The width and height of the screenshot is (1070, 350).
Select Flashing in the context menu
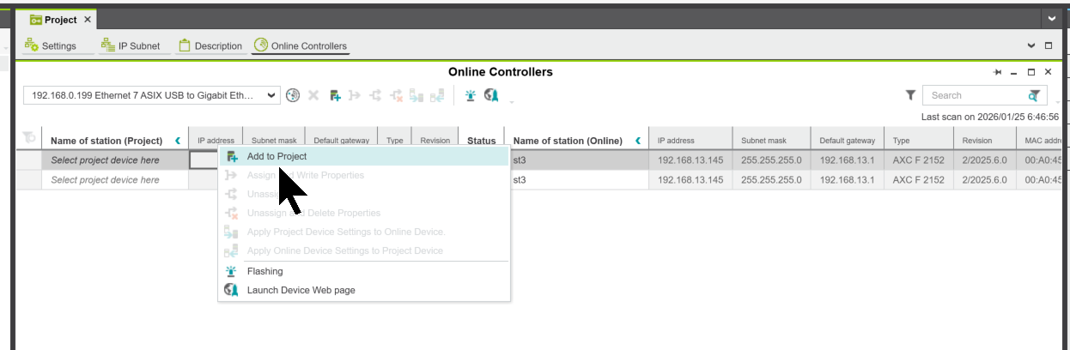[264, 271]
